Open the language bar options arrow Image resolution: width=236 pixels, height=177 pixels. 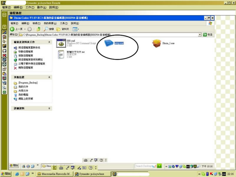pyautogui.click(x=96, y=168)
